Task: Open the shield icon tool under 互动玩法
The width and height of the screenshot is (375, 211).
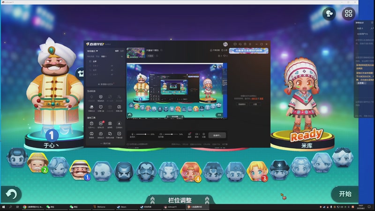Action: [x=101, y=98]
